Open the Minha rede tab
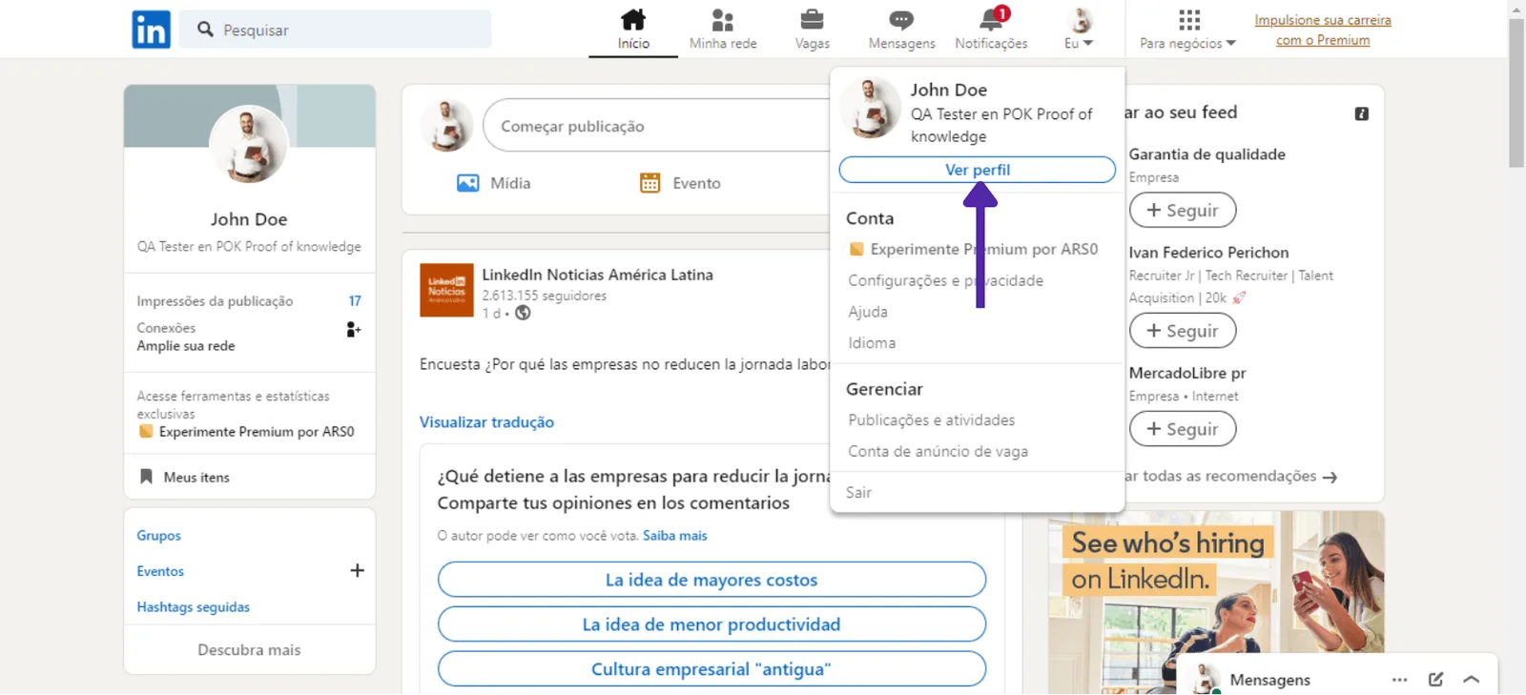Screen dimensions: 1526x695 [x=723, y=30]
